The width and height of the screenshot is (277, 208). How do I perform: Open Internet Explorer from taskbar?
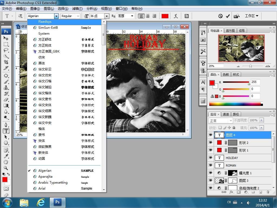click(x=41, y=202)
